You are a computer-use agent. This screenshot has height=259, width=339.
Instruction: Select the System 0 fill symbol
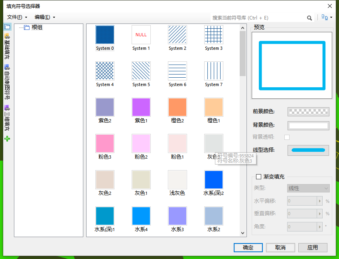105,35
